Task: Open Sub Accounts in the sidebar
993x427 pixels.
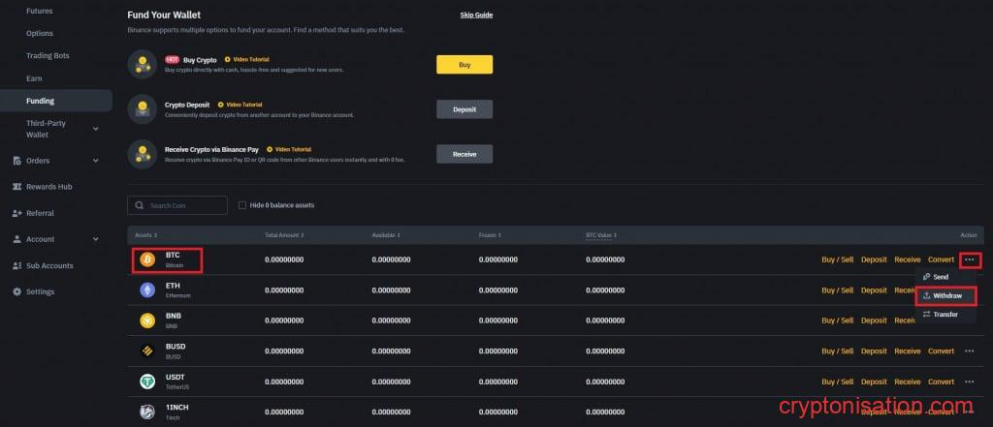Action: [x=49, y=265]
